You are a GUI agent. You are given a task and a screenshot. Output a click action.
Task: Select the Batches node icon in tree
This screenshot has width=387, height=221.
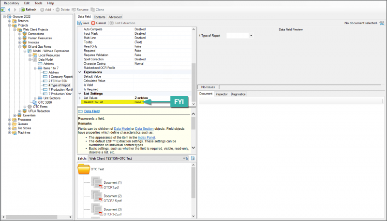(x=14, y=21)
